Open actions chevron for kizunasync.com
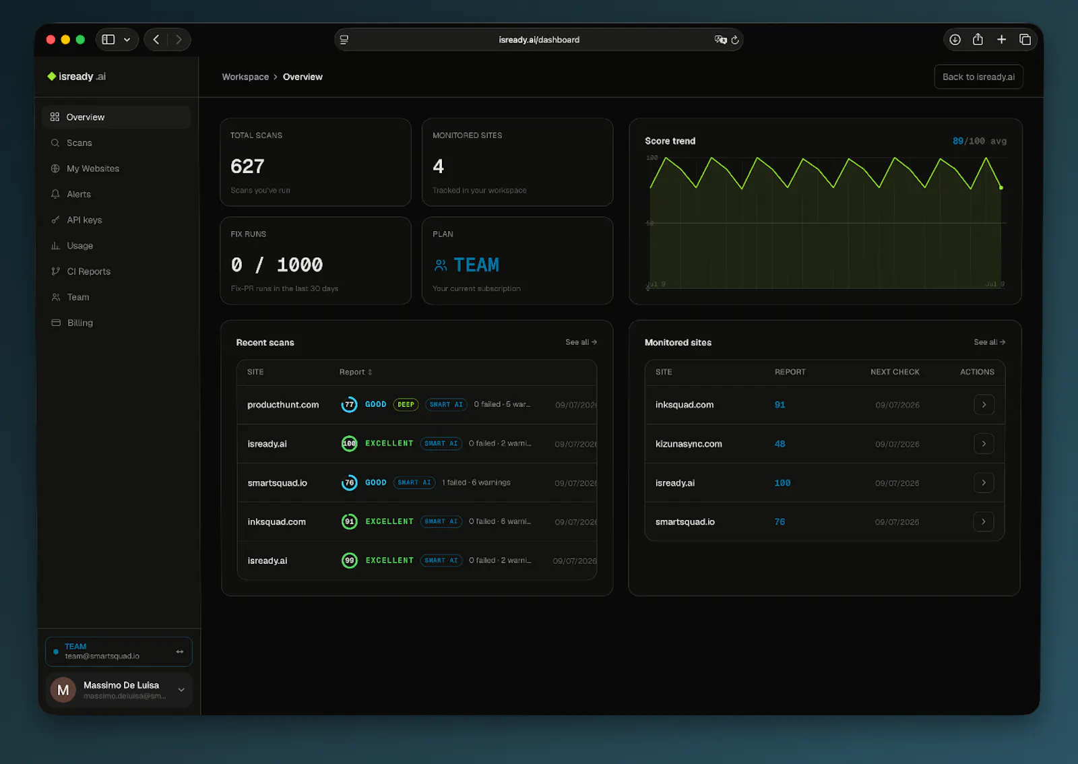Screen dimensions: 1078x764 pos(984,444)
